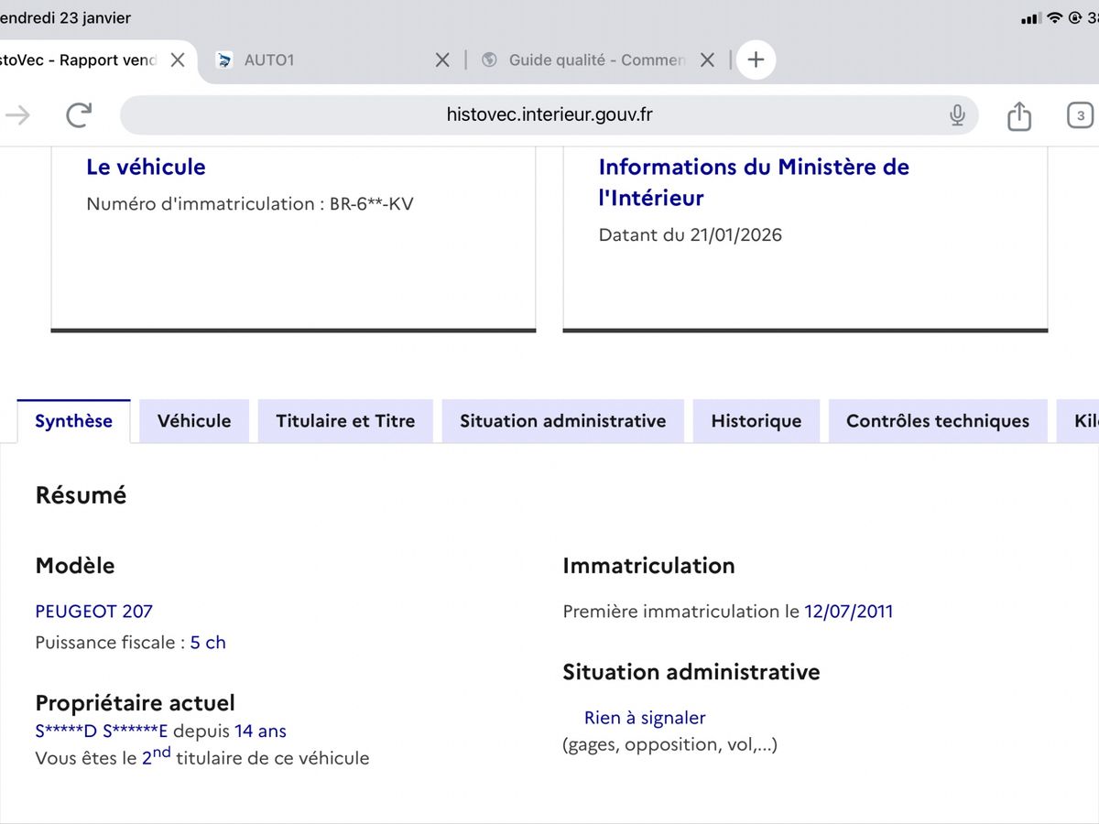This screenshot has width=1099, height=824.
Task: Go to the Historique tab
Action: click(x=756, y=421)
